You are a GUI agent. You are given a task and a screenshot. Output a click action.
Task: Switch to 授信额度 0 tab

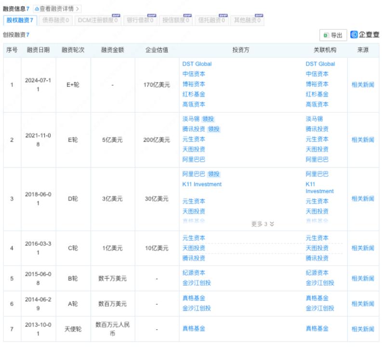(x=176, y=20)
